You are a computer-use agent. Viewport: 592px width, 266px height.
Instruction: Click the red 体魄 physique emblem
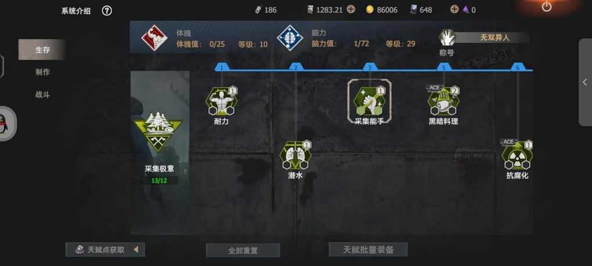click(x=154, y=38)
